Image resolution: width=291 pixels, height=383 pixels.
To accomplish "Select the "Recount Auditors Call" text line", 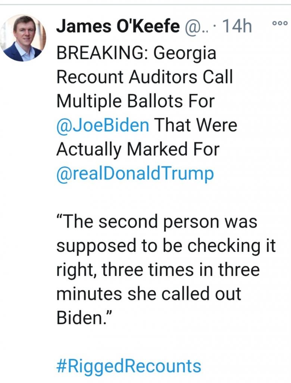I will [144, 77].
